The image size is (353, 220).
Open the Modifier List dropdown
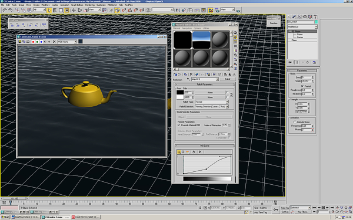(302, 27)
